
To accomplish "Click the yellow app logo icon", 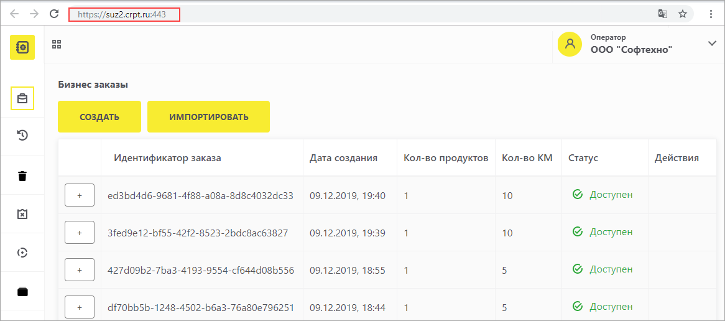I will click(x=22, y=47).
